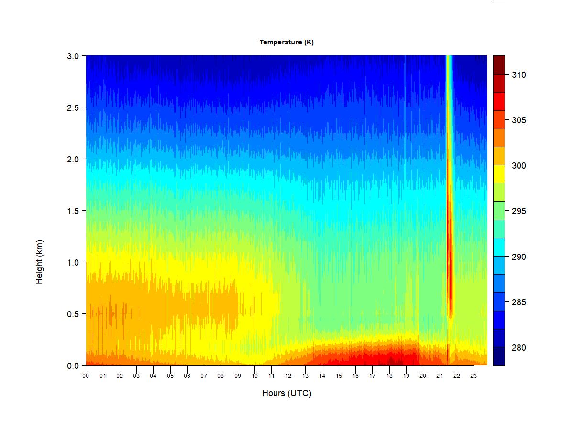
Task: Click the 1.5 height tick label
Action: tap(73, 211)
